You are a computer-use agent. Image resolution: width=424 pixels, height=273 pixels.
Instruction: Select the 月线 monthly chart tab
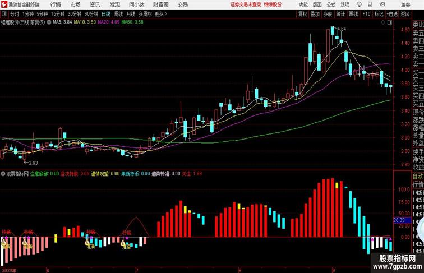pyautogui.click(x=131, y=14)
